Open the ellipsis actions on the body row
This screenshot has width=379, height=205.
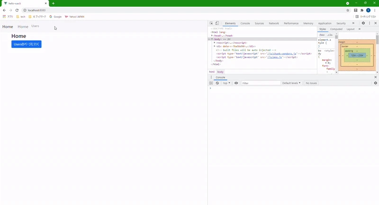pyautogui.click(x=209, y=39)
